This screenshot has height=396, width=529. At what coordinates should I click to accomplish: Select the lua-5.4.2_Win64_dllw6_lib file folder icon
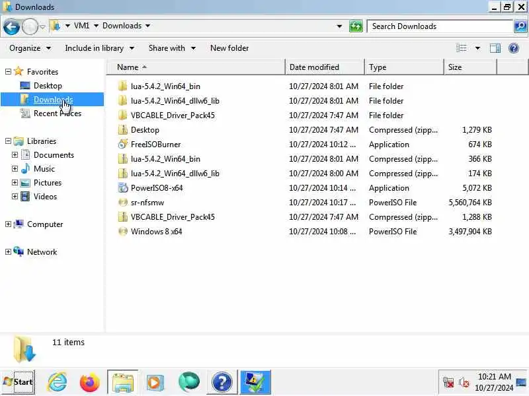(x=123, y=101)
